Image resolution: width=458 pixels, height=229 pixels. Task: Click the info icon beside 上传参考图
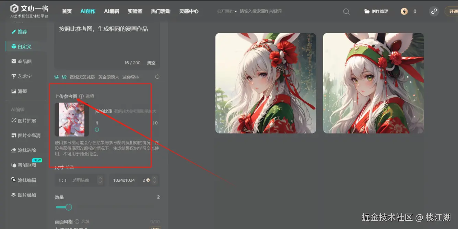tap(81, 96)
